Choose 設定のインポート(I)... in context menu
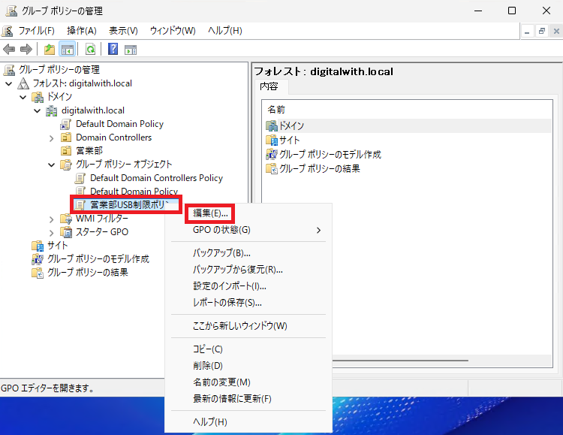This screenshot has width=563, height=435. (x=230, y=286)
